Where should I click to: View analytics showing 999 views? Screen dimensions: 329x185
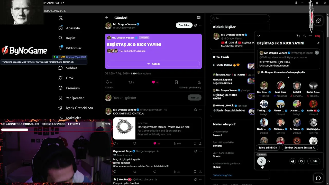[177, 143]
